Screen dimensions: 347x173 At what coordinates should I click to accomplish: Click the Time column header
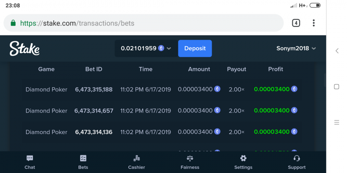pyautogui.click(x=146, y=69)
